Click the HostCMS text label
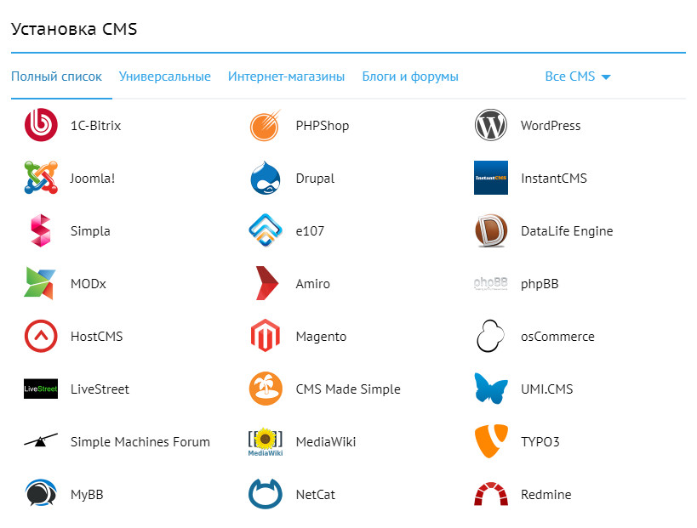 pyautogui.click(x=96, y=337)
